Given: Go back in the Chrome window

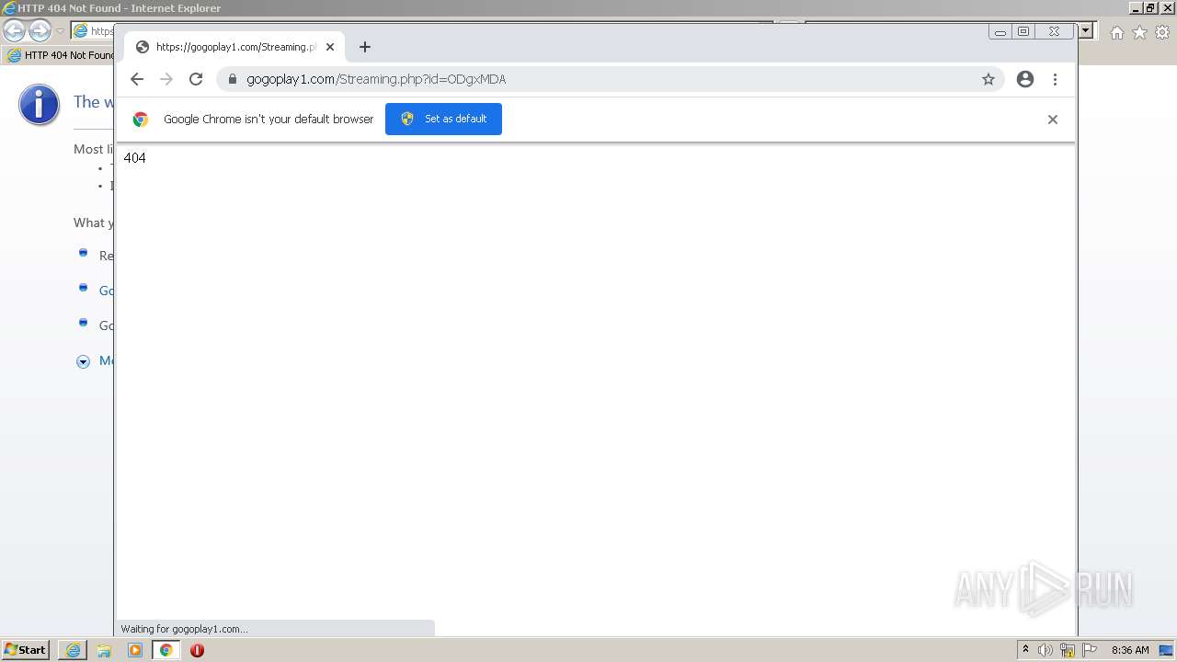Looking at the screenshot, I should pyautogui.click(x=137, y=79).
